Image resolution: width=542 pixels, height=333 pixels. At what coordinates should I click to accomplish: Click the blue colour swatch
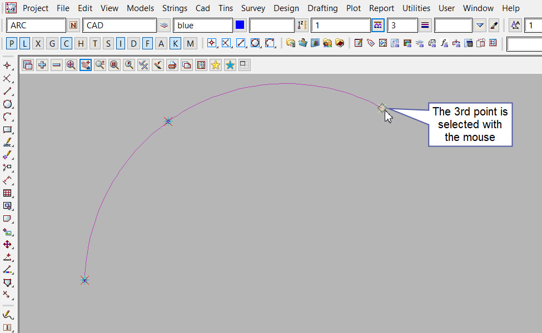[240, 26]
